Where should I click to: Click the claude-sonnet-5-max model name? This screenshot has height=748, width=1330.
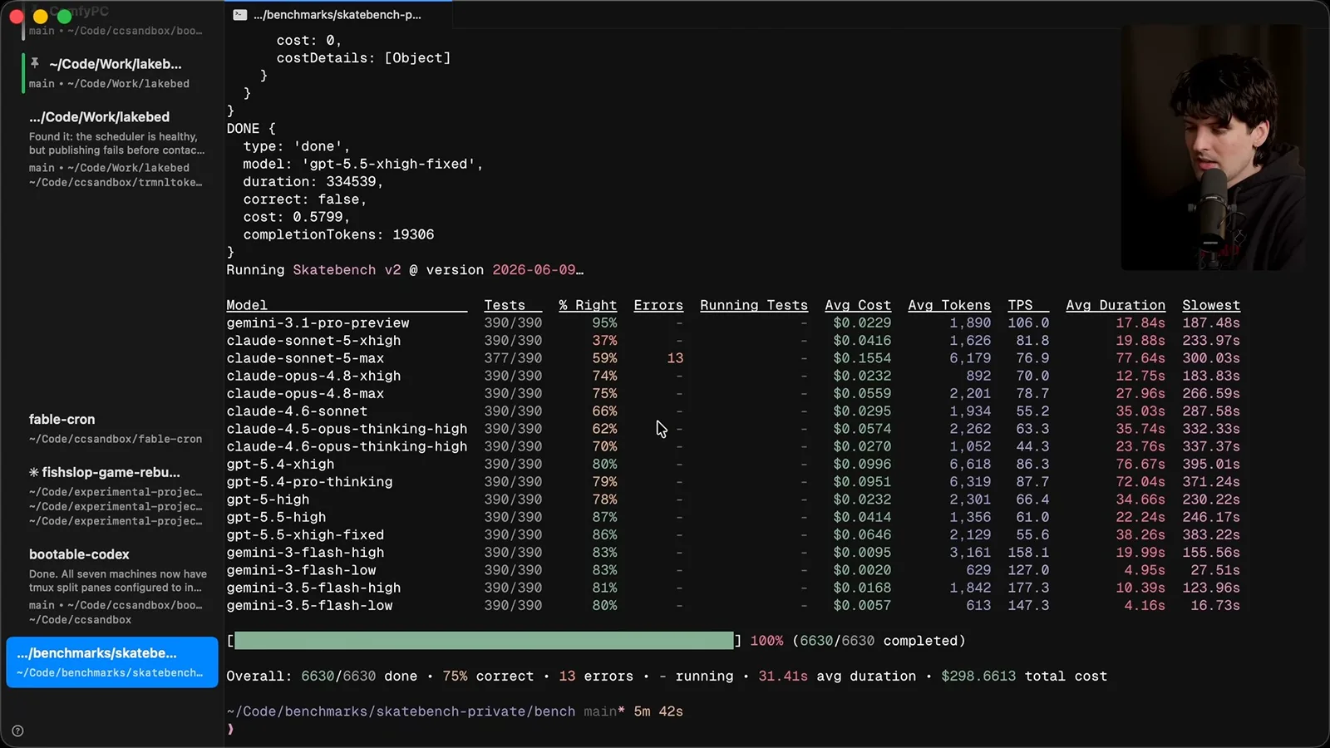coord(305,358)
